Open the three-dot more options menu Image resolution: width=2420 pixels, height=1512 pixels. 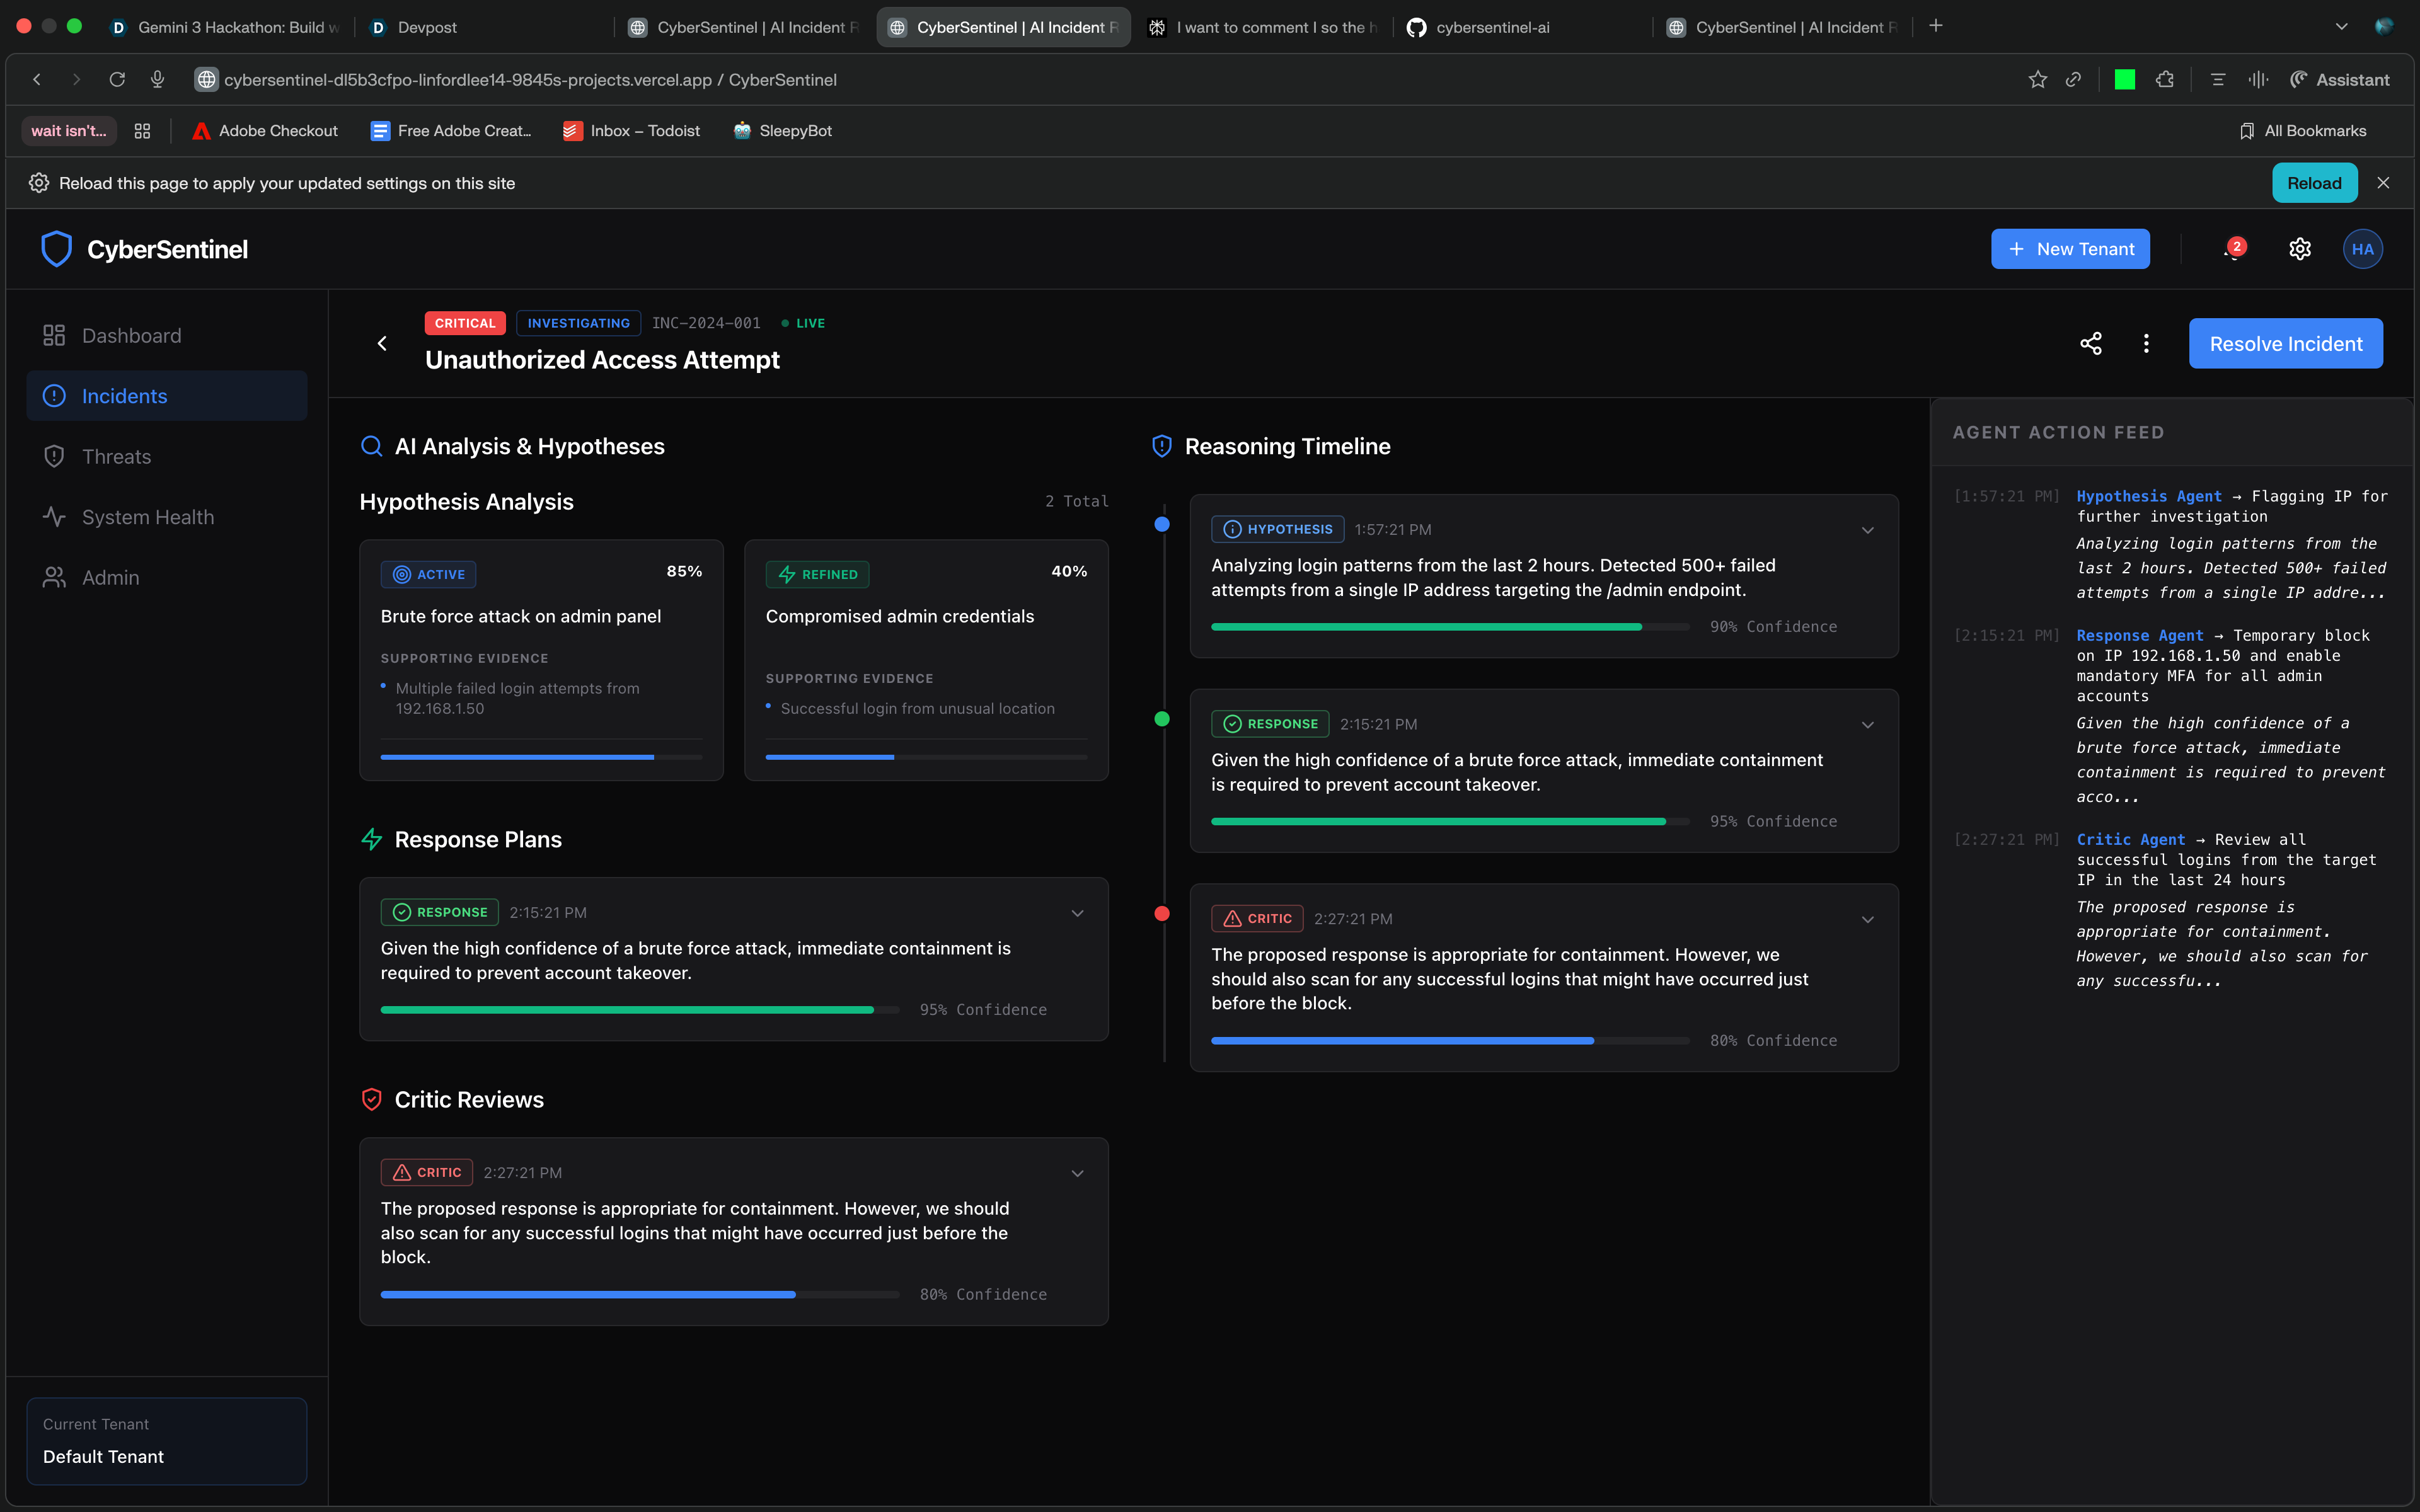(2146, 343)
